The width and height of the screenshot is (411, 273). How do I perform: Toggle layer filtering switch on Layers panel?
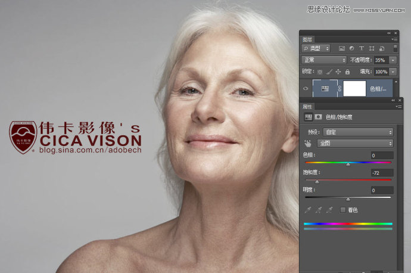[x=396, y=48]
